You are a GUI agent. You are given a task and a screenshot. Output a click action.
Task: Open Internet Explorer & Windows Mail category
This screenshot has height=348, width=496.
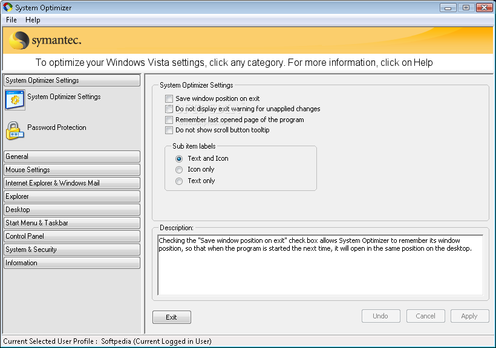pos(72,183)
